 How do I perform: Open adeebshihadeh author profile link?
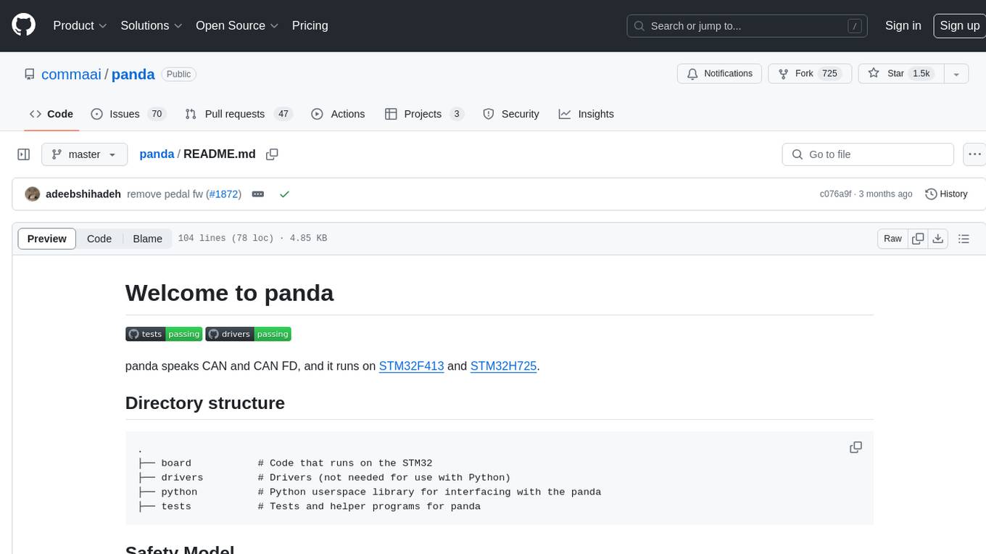tap(83, 194)
